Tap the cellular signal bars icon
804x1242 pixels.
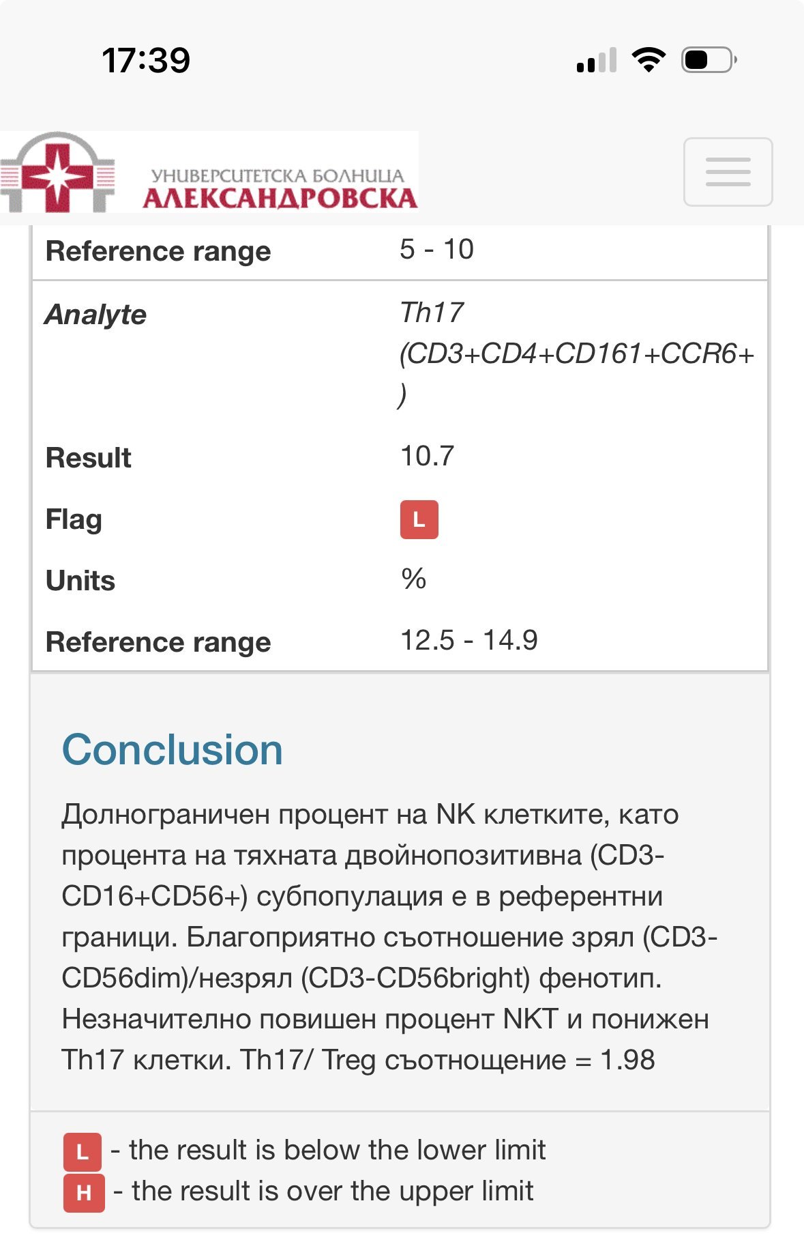(x=597, y=60)
